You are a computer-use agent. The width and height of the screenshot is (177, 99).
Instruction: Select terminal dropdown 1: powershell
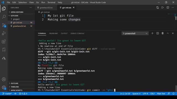(135, 34)
